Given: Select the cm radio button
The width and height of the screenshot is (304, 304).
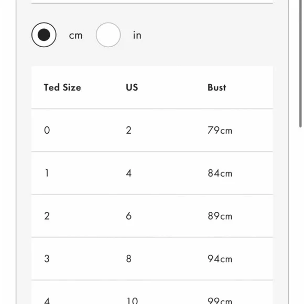Looking at the screenshot, I should click(x=44, y=35).
